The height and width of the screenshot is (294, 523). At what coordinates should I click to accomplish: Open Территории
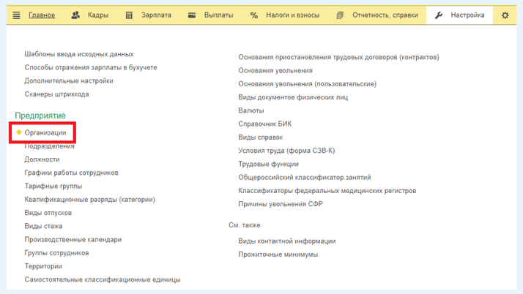coord(43,266)
